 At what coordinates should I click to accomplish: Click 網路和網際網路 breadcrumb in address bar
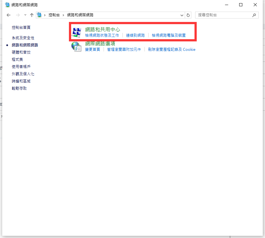pyautogui.click(x=80, y=15)
